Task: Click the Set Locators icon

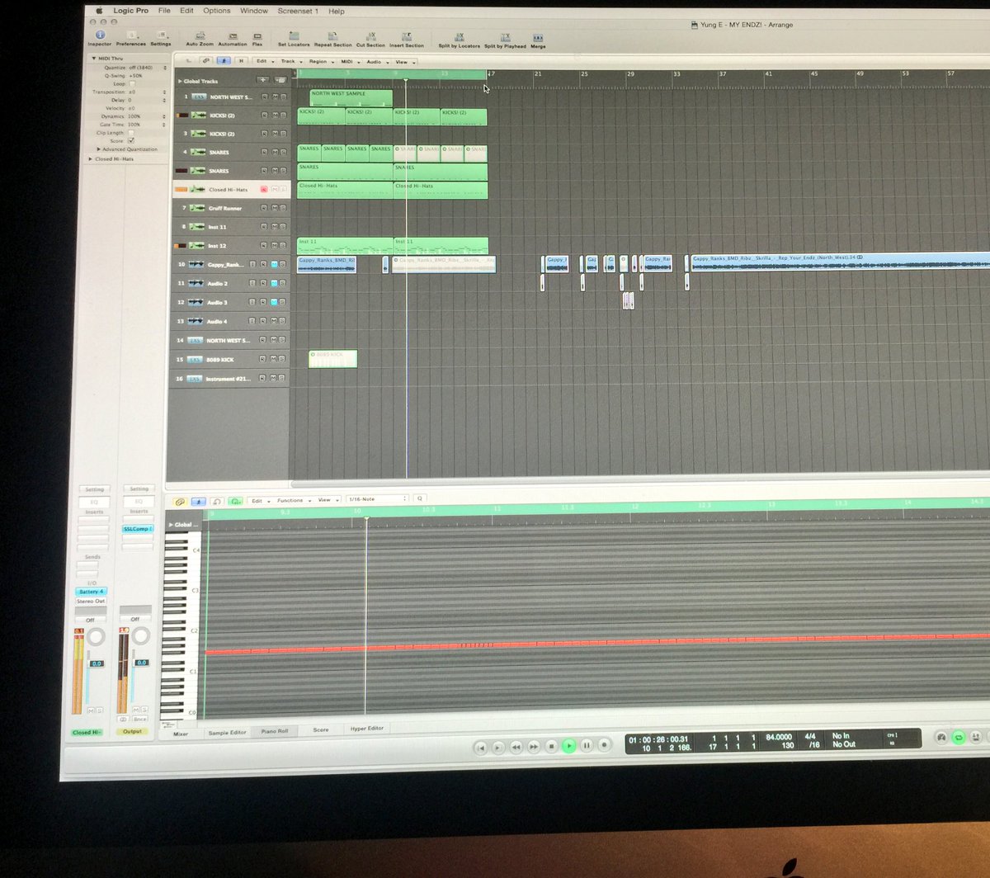Action: tap(294, 36)
